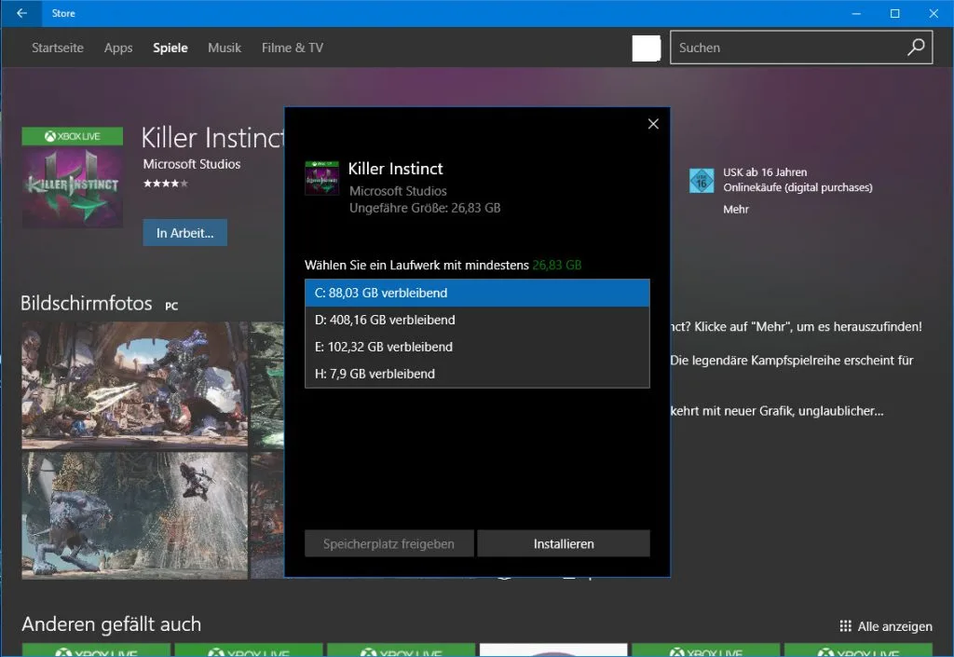
Task: Open the bottom-left waterfall screenshot
Action: click(135, 515)
